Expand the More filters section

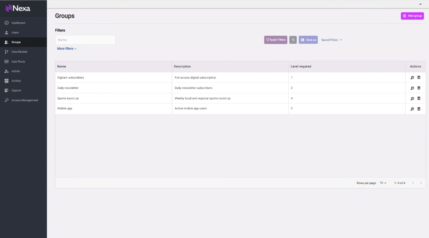[67, 49]
